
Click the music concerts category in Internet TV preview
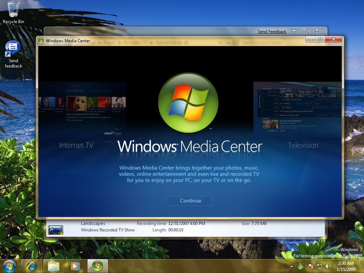[x=75, y=88]
